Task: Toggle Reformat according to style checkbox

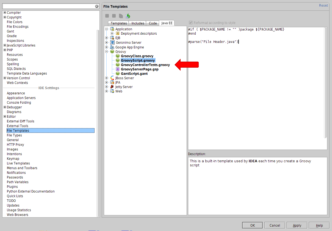Action: click(x=191, y=23)
